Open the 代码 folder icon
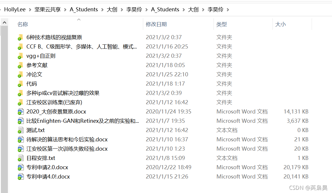The height and width of the screenshot is (193, 332). coord(20,84)
